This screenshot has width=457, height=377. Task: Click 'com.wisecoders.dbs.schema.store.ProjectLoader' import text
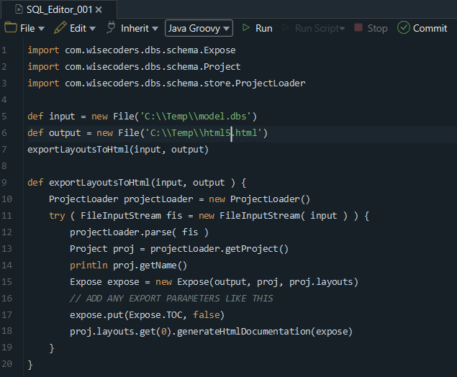point(185,83)
